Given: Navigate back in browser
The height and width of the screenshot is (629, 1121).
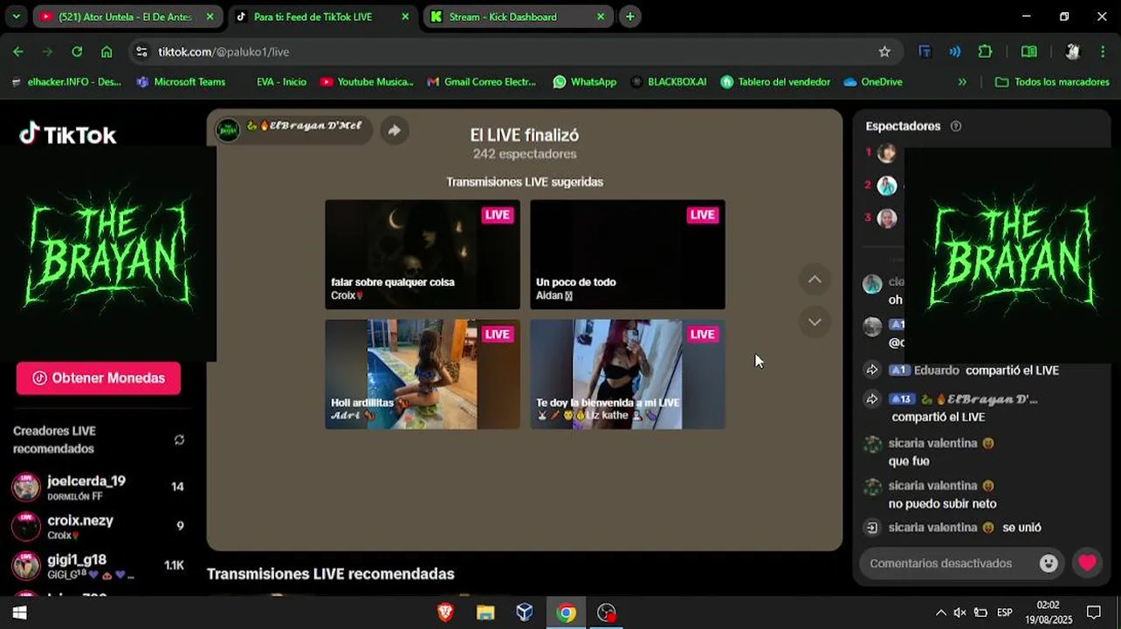Looking at the screenshot, I should 18,52.
